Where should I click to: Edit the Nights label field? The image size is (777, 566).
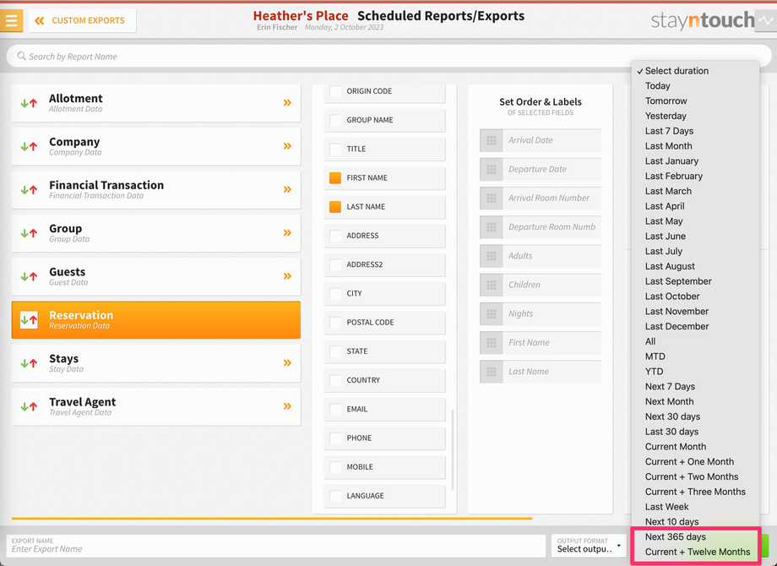552,313
